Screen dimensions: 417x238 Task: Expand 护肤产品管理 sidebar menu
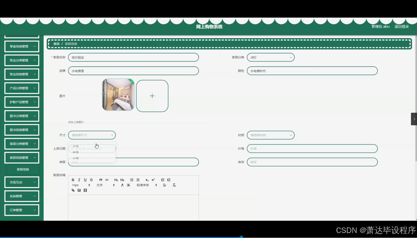coord(22,102)
